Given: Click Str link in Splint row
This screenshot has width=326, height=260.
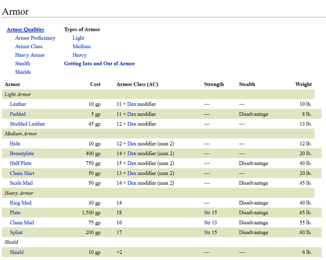Looking at the screenshot, I should pos(207,232).
